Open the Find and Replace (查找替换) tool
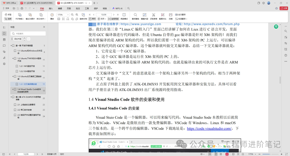 (135, 16)
